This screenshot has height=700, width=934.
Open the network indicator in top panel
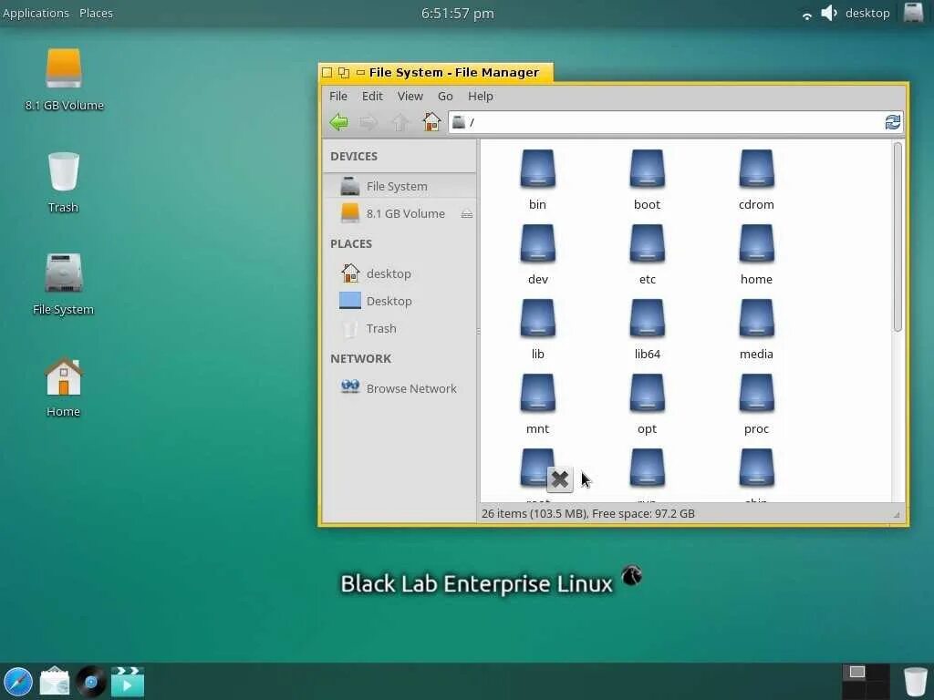click(806, 15)
